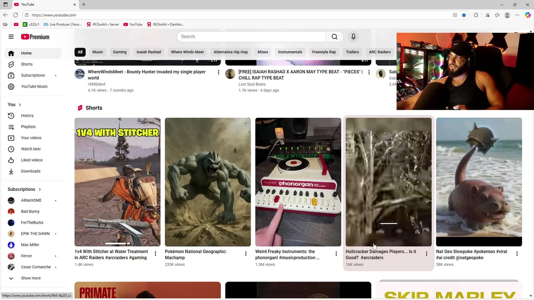Open options for WhereWindsMeet video

218,72
